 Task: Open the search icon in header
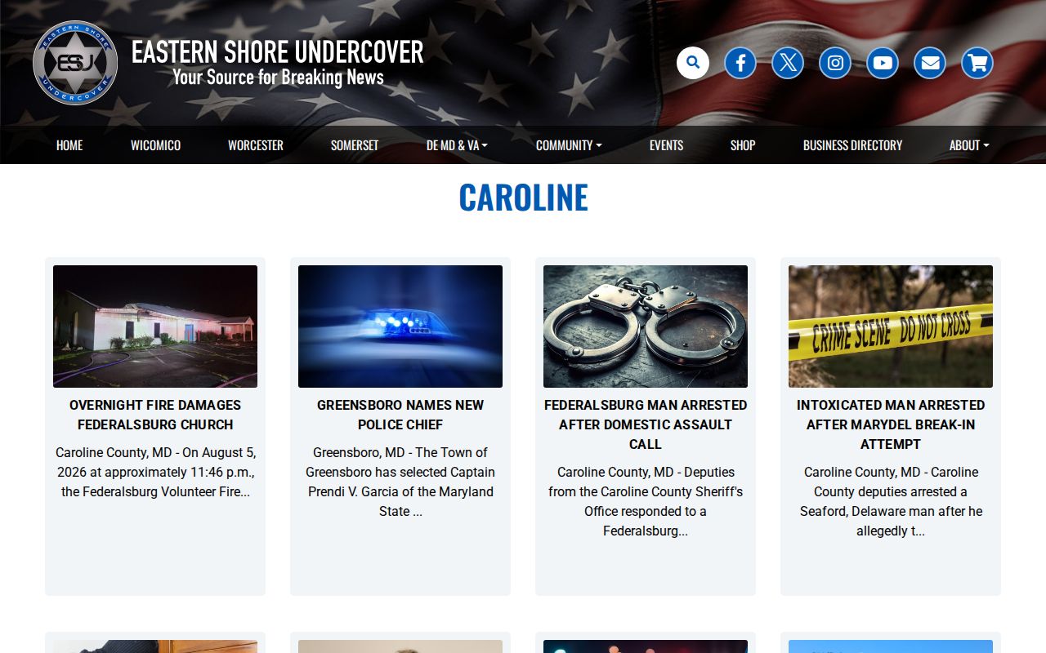pyautogui.click(x=693, y=63)
